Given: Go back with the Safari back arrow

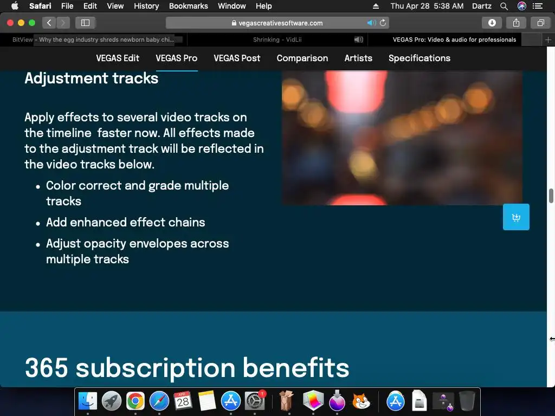Looking at the screenshot, I should tap(49, 23).
